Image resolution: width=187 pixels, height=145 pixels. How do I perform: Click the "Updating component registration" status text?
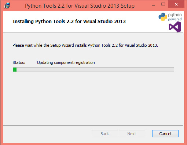point(66,62)
